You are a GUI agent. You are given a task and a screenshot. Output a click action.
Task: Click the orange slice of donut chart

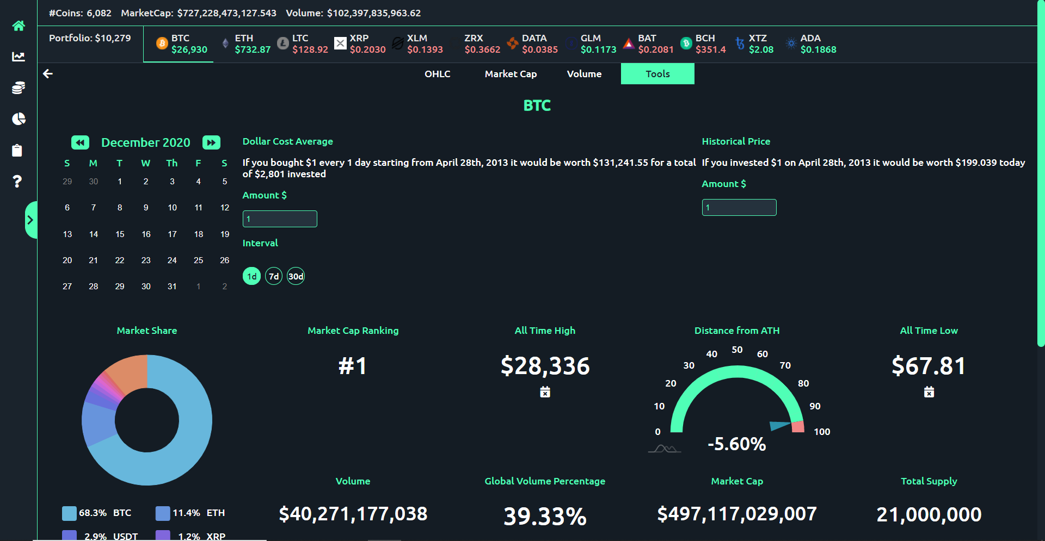[131, 373]
